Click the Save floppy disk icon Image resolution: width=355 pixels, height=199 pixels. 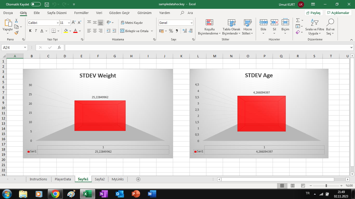pos(47,4)
